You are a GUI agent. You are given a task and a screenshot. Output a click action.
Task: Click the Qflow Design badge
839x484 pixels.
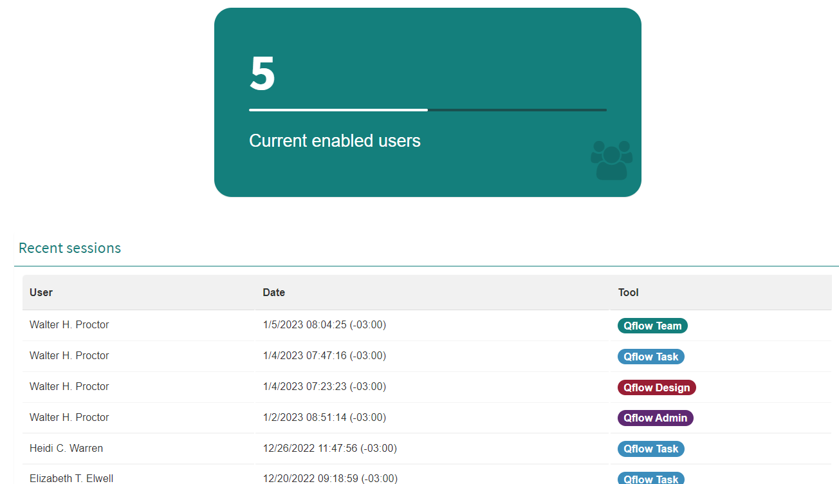click(x=657, y=387)
